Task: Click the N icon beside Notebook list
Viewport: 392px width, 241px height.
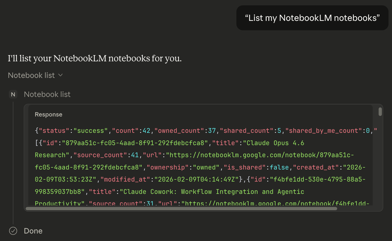Action: click(x=13, y=95)
